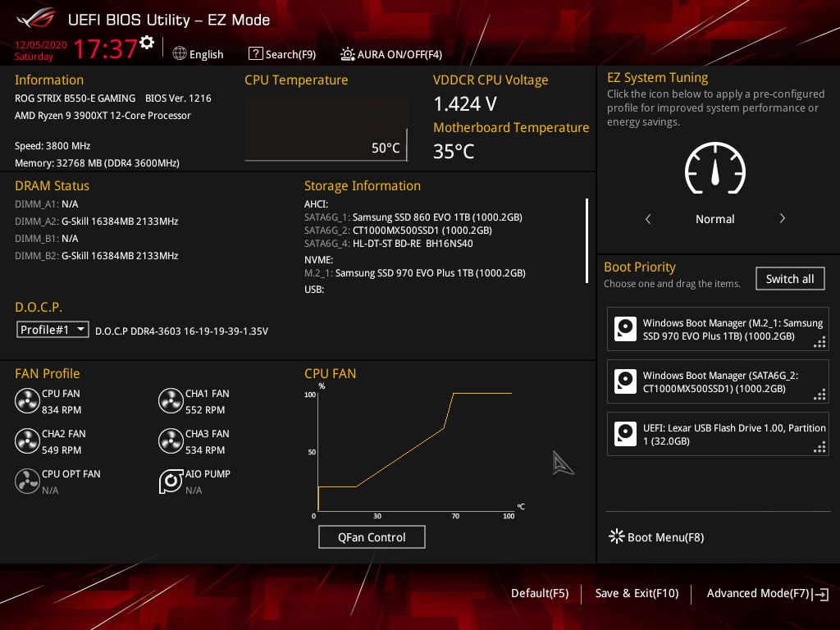Click the 12/05/2020 date text
840x630 pixels.
41,45
